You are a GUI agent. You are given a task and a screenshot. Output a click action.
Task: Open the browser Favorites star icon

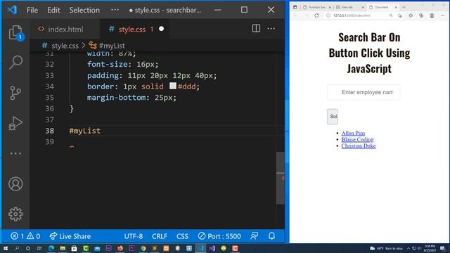coord(411,15)
